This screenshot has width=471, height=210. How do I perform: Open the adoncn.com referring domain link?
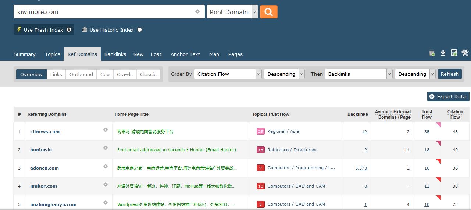coord(44,168)
